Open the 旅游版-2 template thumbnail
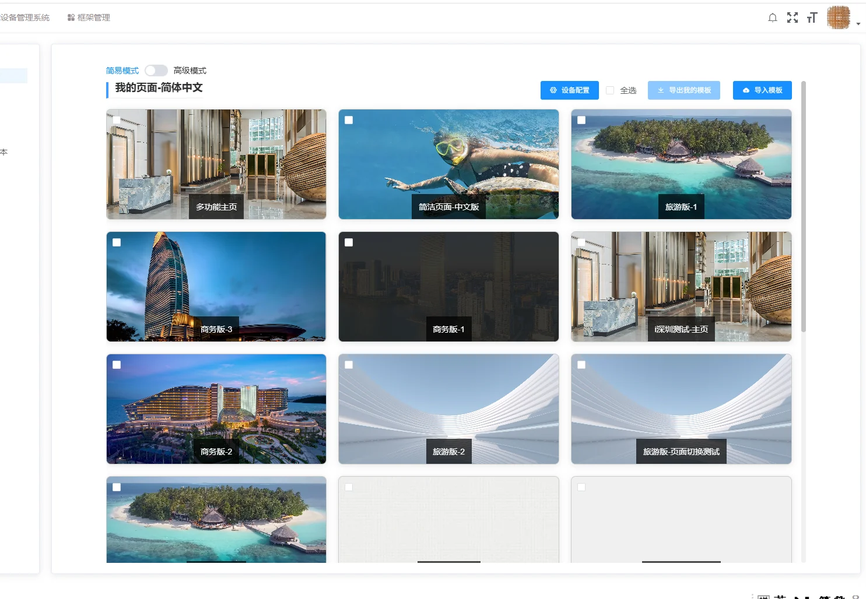The width and height of the screenshot is (866, 599). point(448,409)
